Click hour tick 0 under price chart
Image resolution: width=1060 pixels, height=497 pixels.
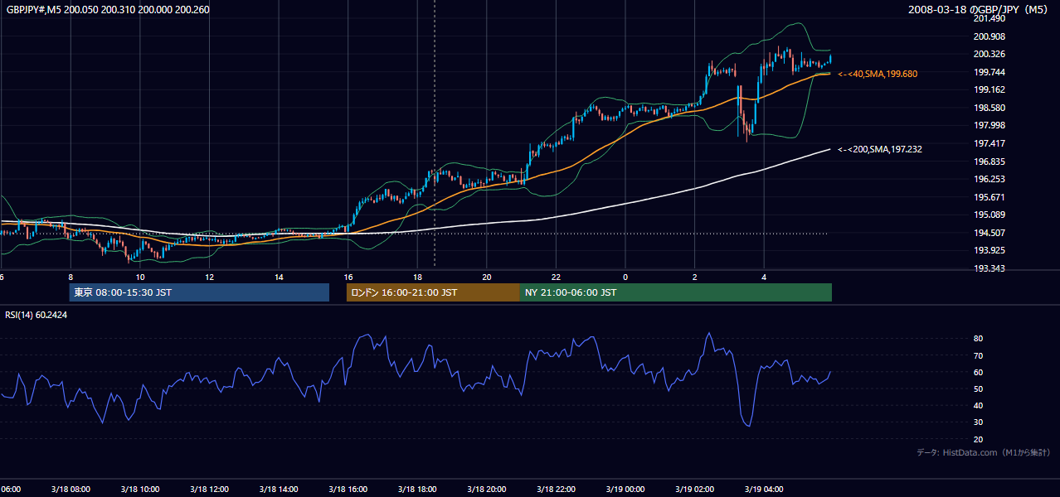[x=625, y=277]
